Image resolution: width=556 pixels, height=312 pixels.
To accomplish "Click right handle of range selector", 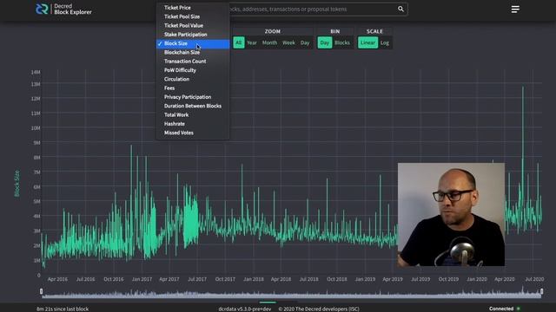I will click(x=541, y=291).
